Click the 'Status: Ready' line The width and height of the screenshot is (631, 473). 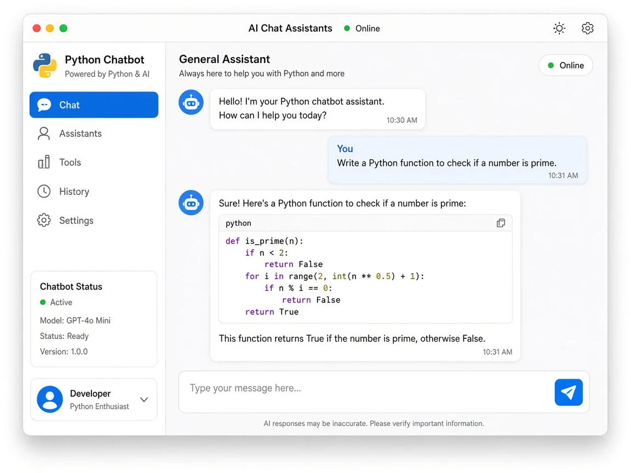pos(64,336)
